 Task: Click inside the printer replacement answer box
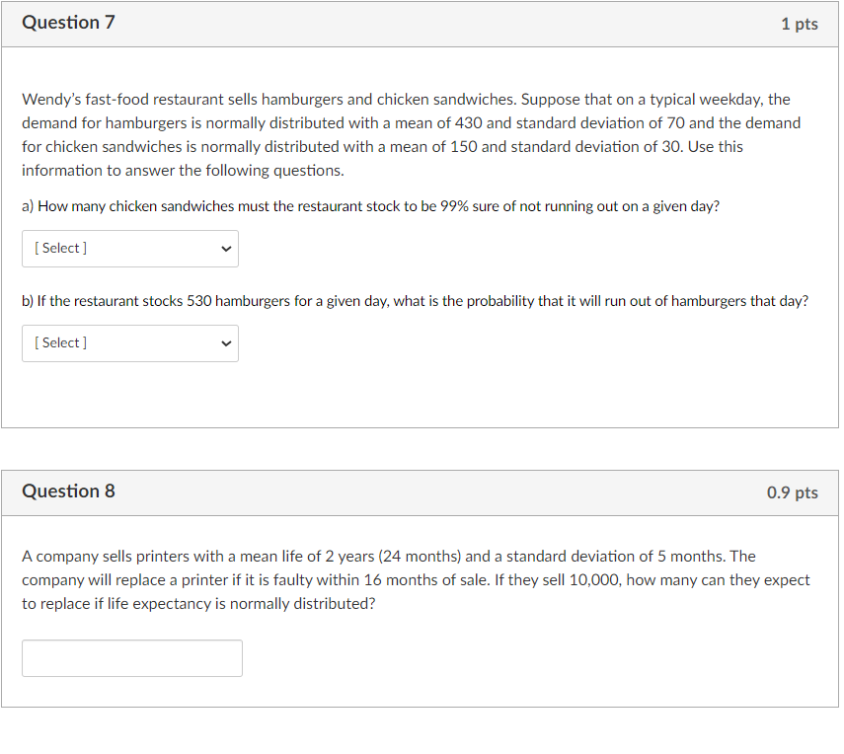[131, 657]
